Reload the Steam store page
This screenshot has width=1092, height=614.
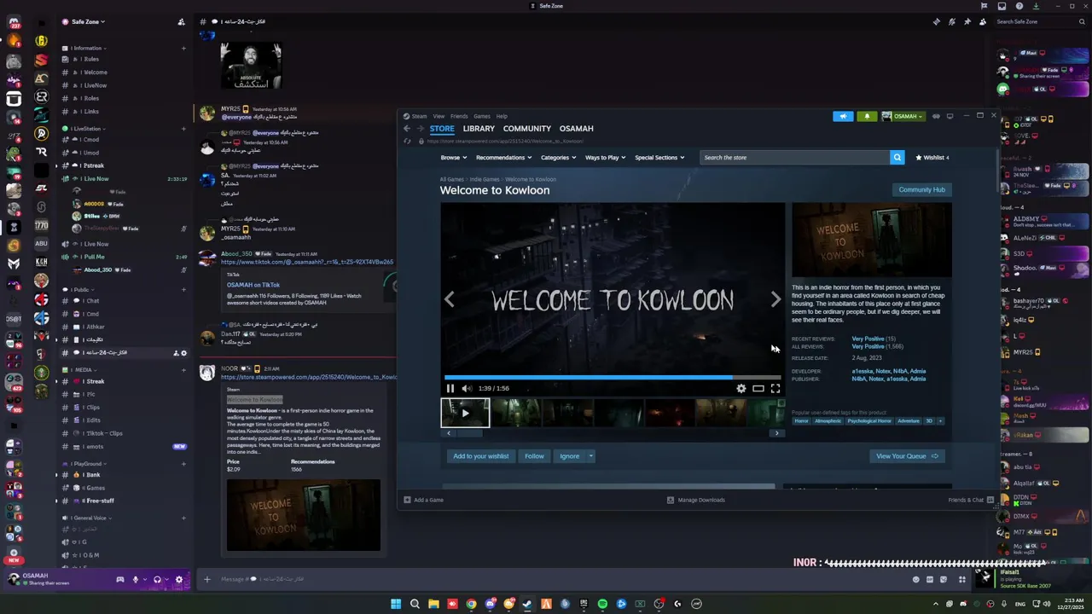click(407, 142)
